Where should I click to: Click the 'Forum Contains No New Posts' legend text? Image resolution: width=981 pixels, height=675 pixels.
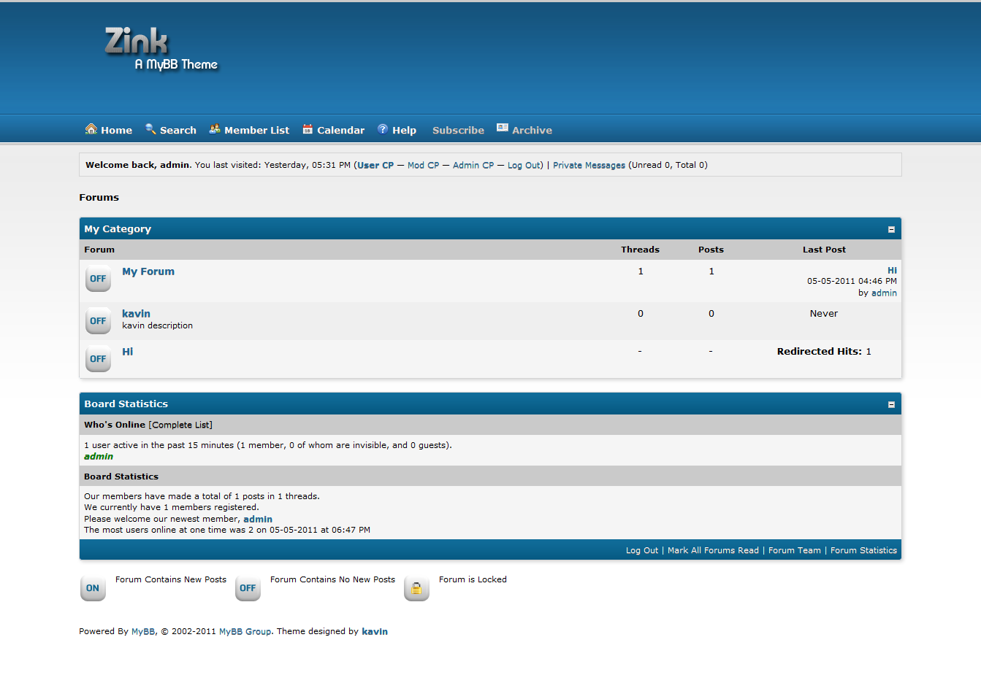[x=332, y=579]
